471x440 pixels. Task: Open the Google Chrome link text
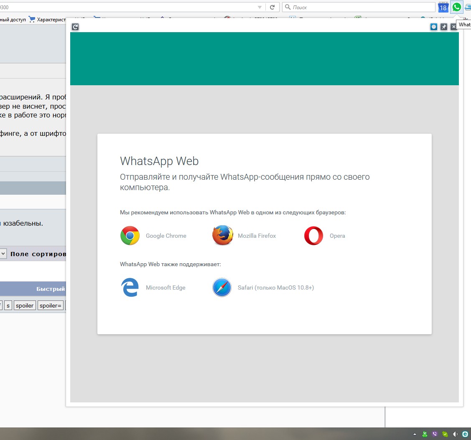click(166, 236)
